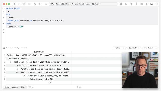Click the 'explain' keyword in editor
The width and height of the screenshot is (161, 91).
click(10, 8)
